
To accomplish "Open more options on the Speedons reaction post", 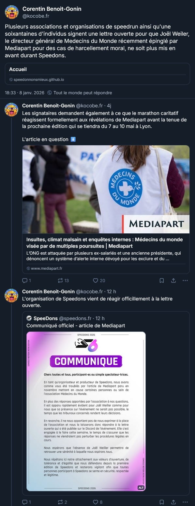I will point(185,502).
